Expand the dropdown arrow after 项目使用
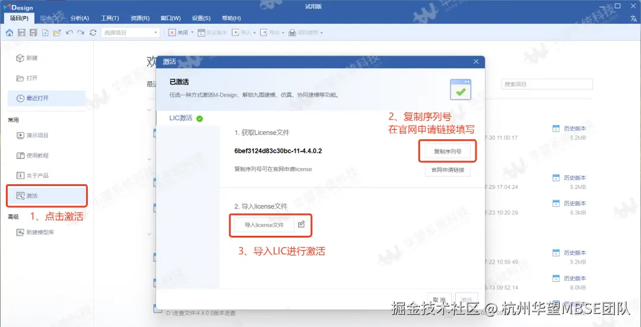The image size is (641, 327). [321, 33]
